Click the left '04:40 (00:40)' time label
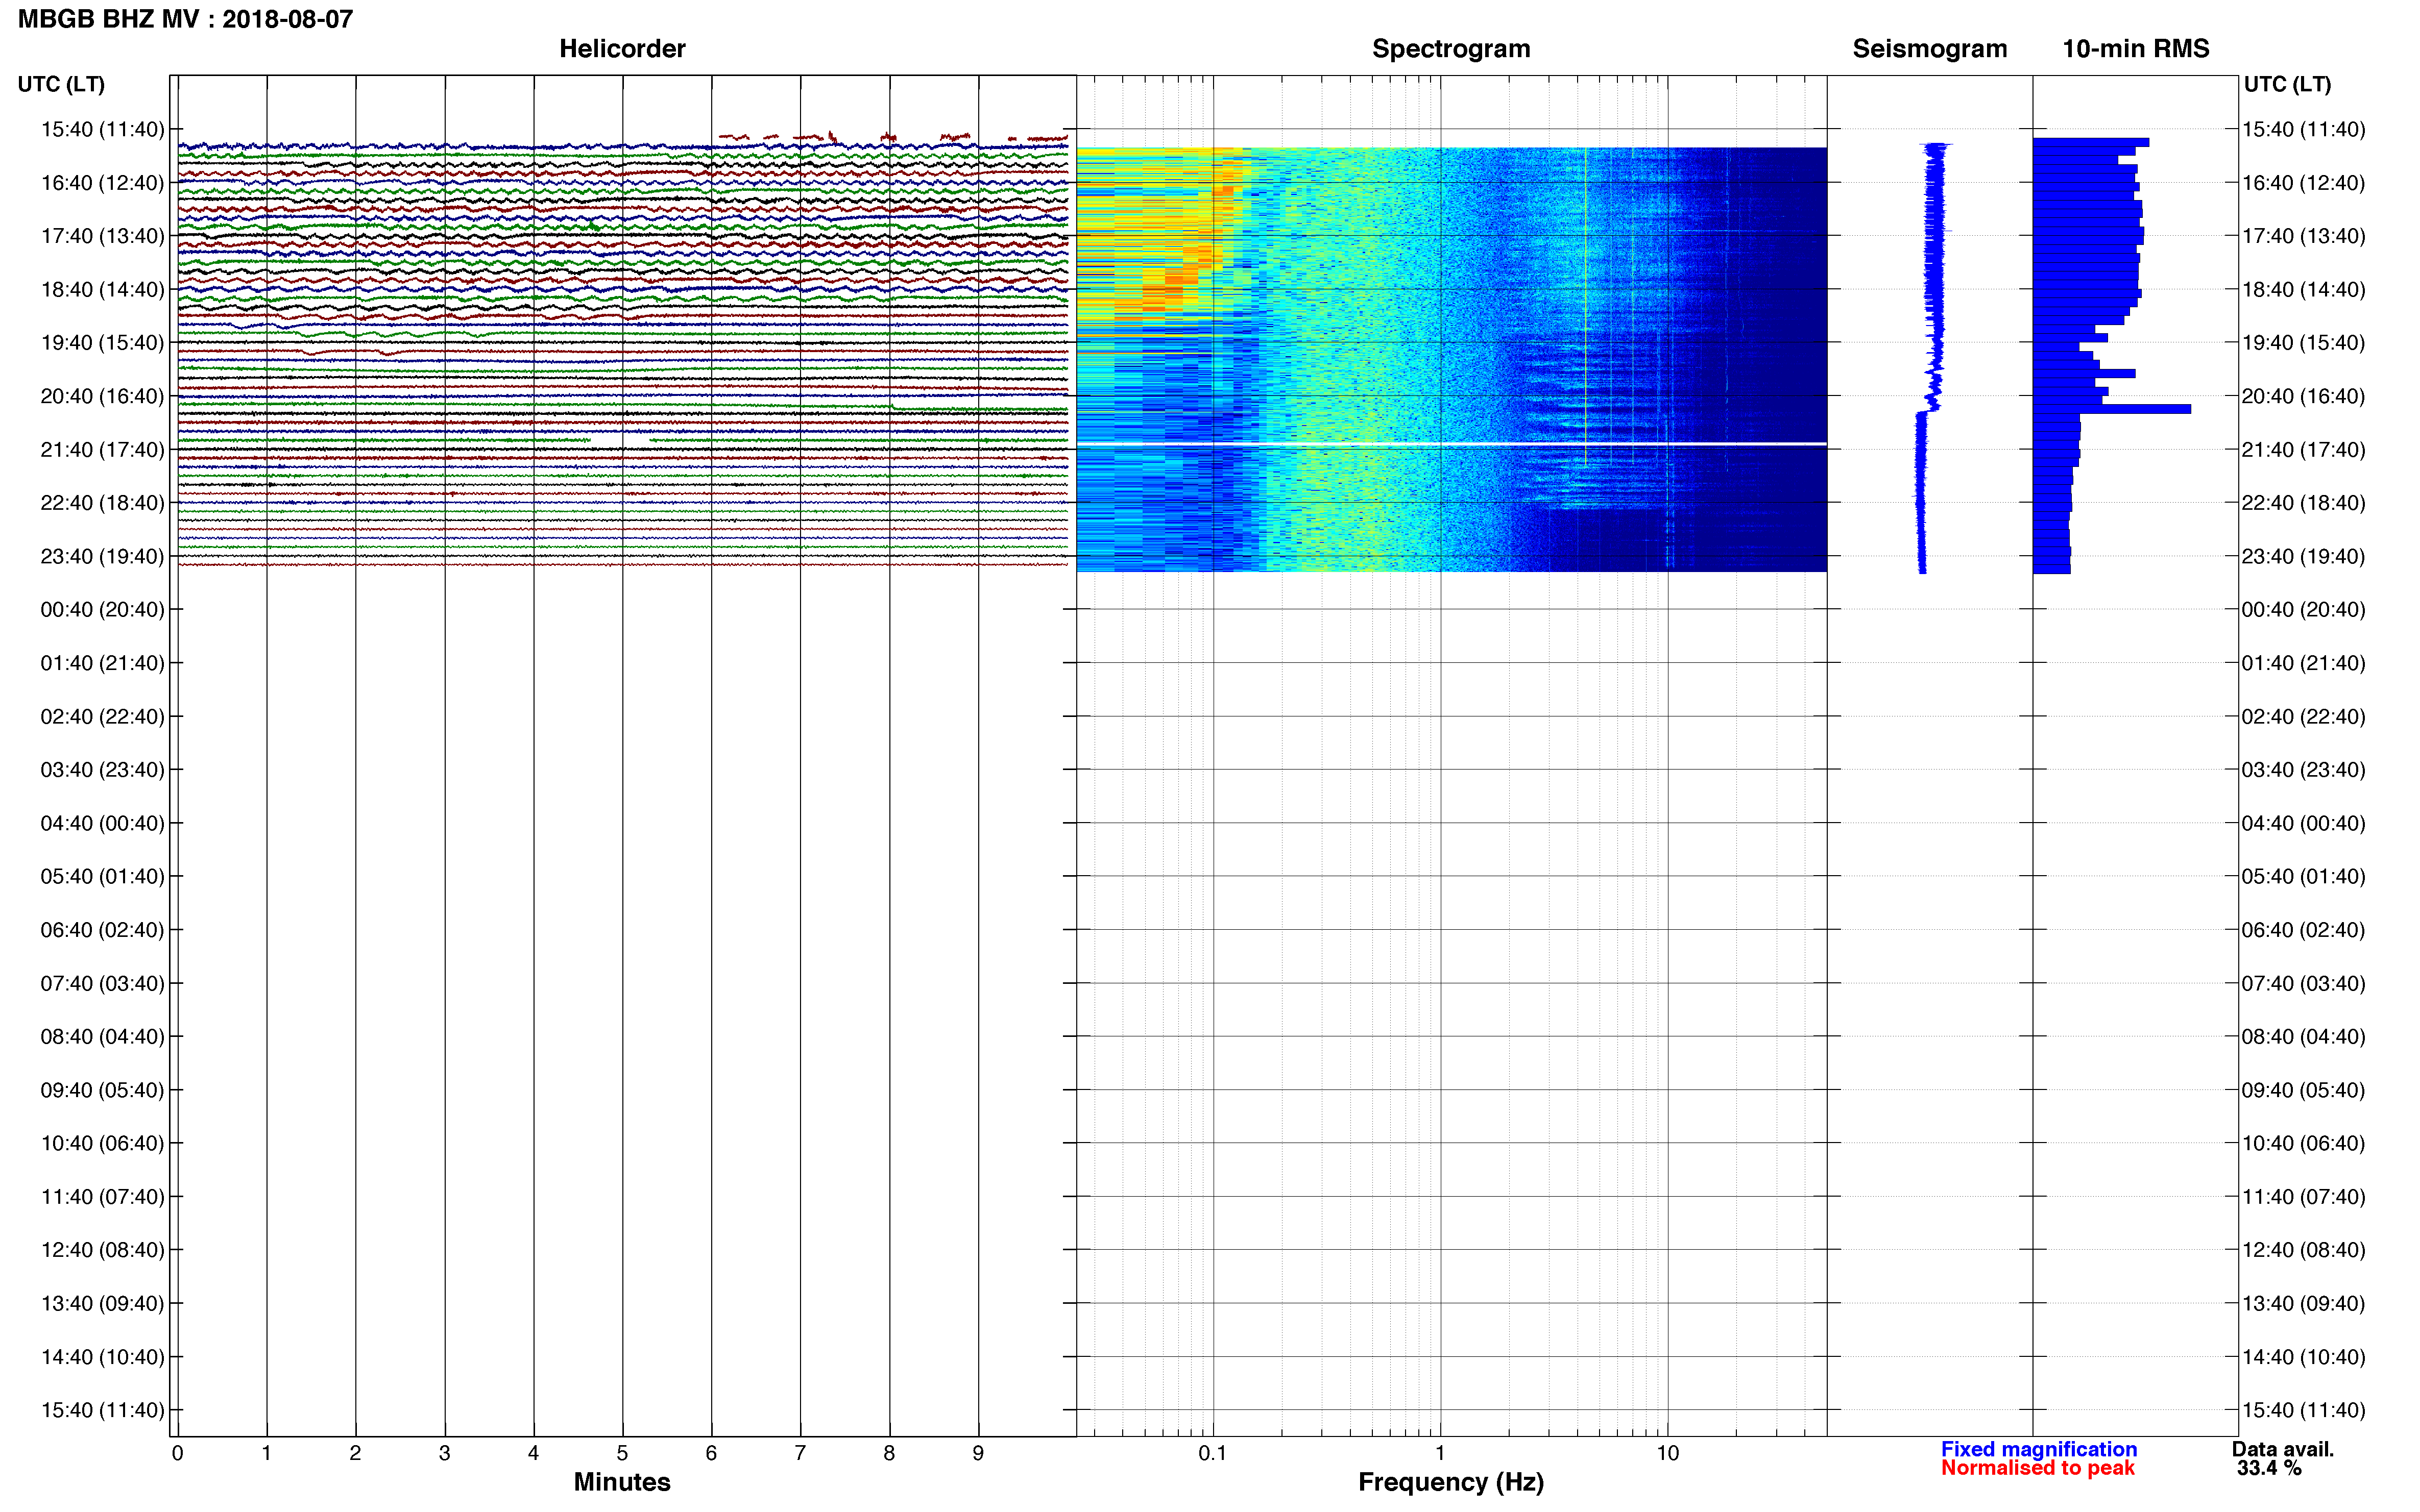Image resolution: width=2420 pixels, height=1512 pixels. point(102,823)
